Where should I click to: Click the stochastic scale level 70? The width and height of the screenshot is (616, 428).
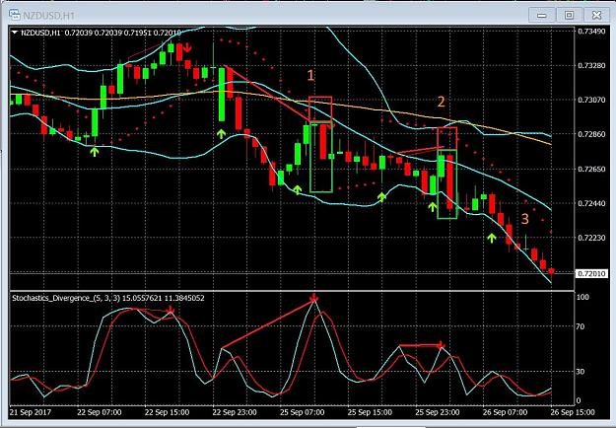click(x=581, y=326)
